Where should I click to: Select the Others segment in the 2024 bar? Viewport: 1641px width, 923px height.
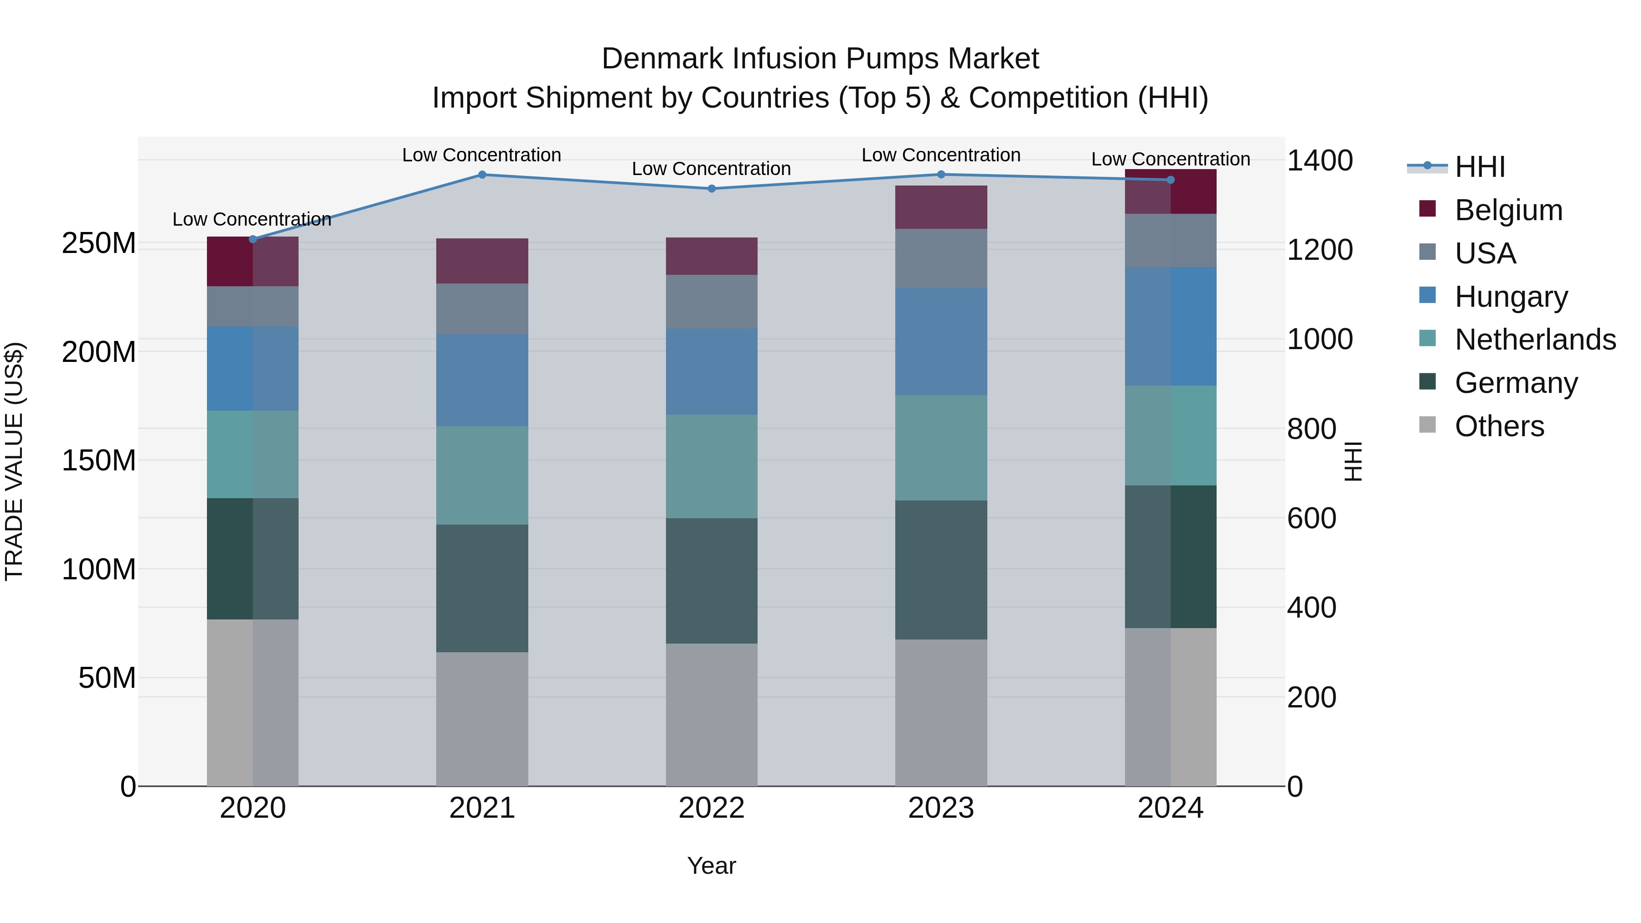(x=1171, y=708)
